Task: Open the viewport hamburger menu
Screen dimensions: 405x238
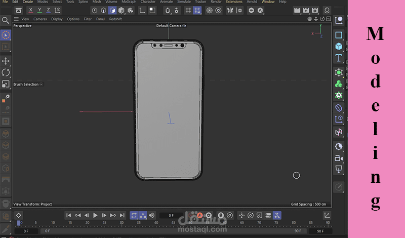Action: click(x=16, y=19)
